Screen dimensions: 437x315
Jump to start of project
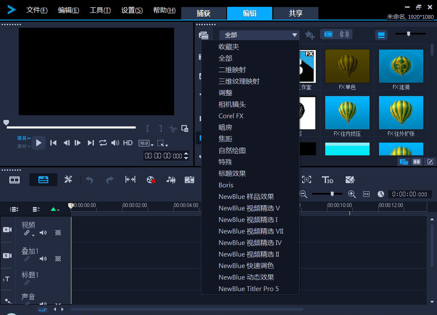coord(53,143)
